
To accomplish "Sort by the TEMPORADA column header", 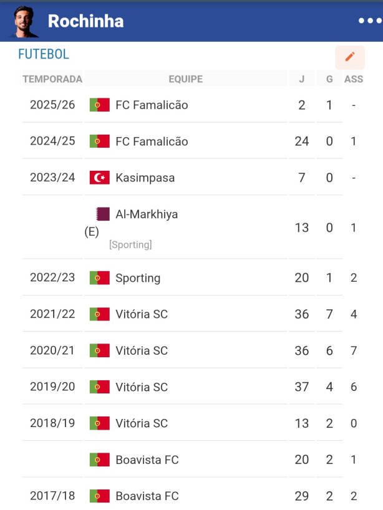I will (x=52, y=79).
